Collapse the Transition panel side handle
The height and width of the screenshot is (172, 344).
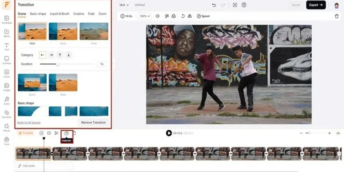114,64
